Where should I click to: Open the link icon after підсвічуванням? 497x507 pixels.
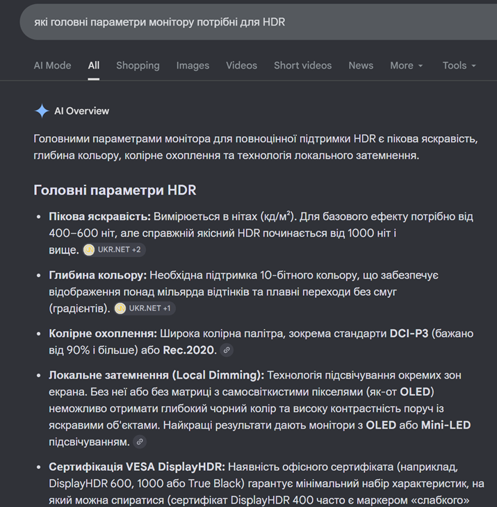pos(140,442)
